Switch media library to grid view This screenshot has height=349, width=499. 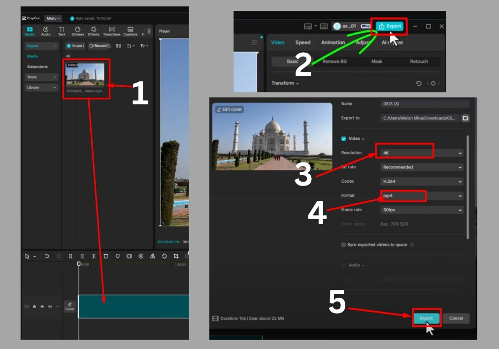coord(118,46)
